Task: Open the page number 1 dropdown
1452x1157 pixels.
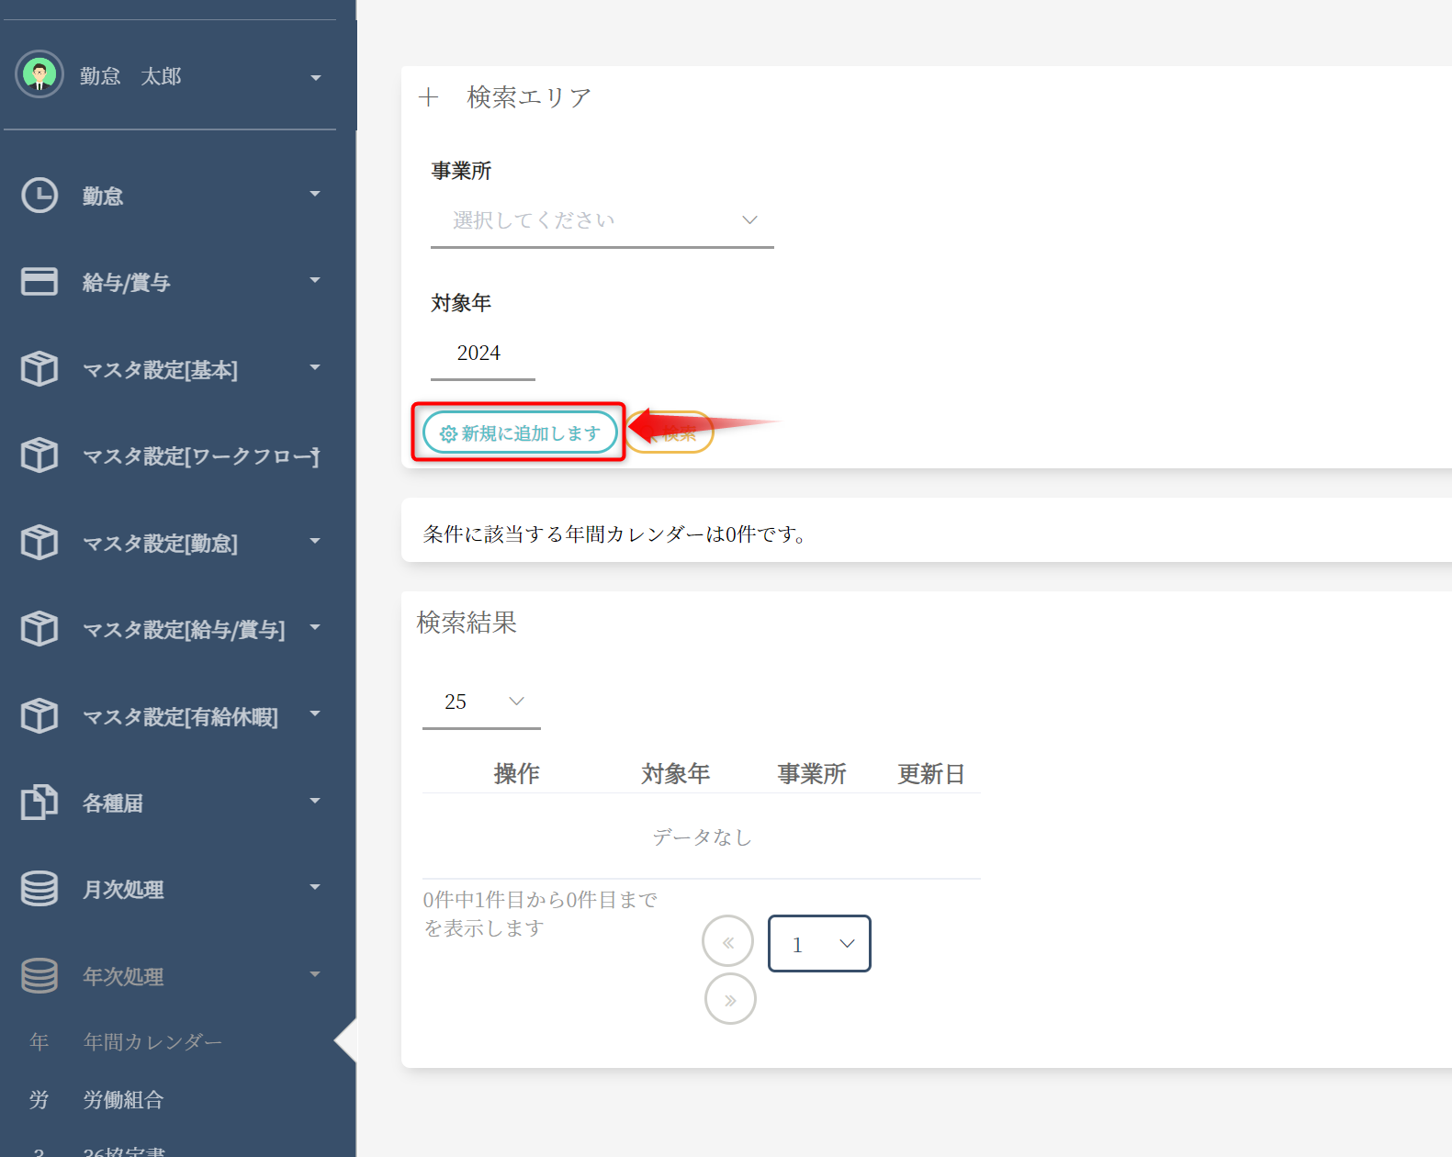Action: [x=818, y=944]
